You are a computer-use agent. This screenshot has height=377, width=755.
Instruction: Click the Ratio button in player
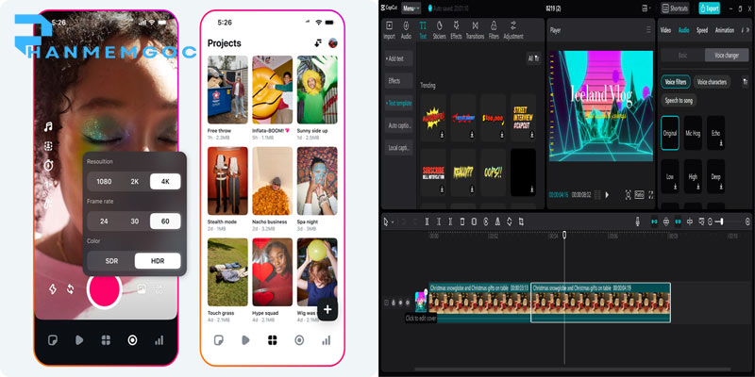pyautogui.click(x=640, y=195)
